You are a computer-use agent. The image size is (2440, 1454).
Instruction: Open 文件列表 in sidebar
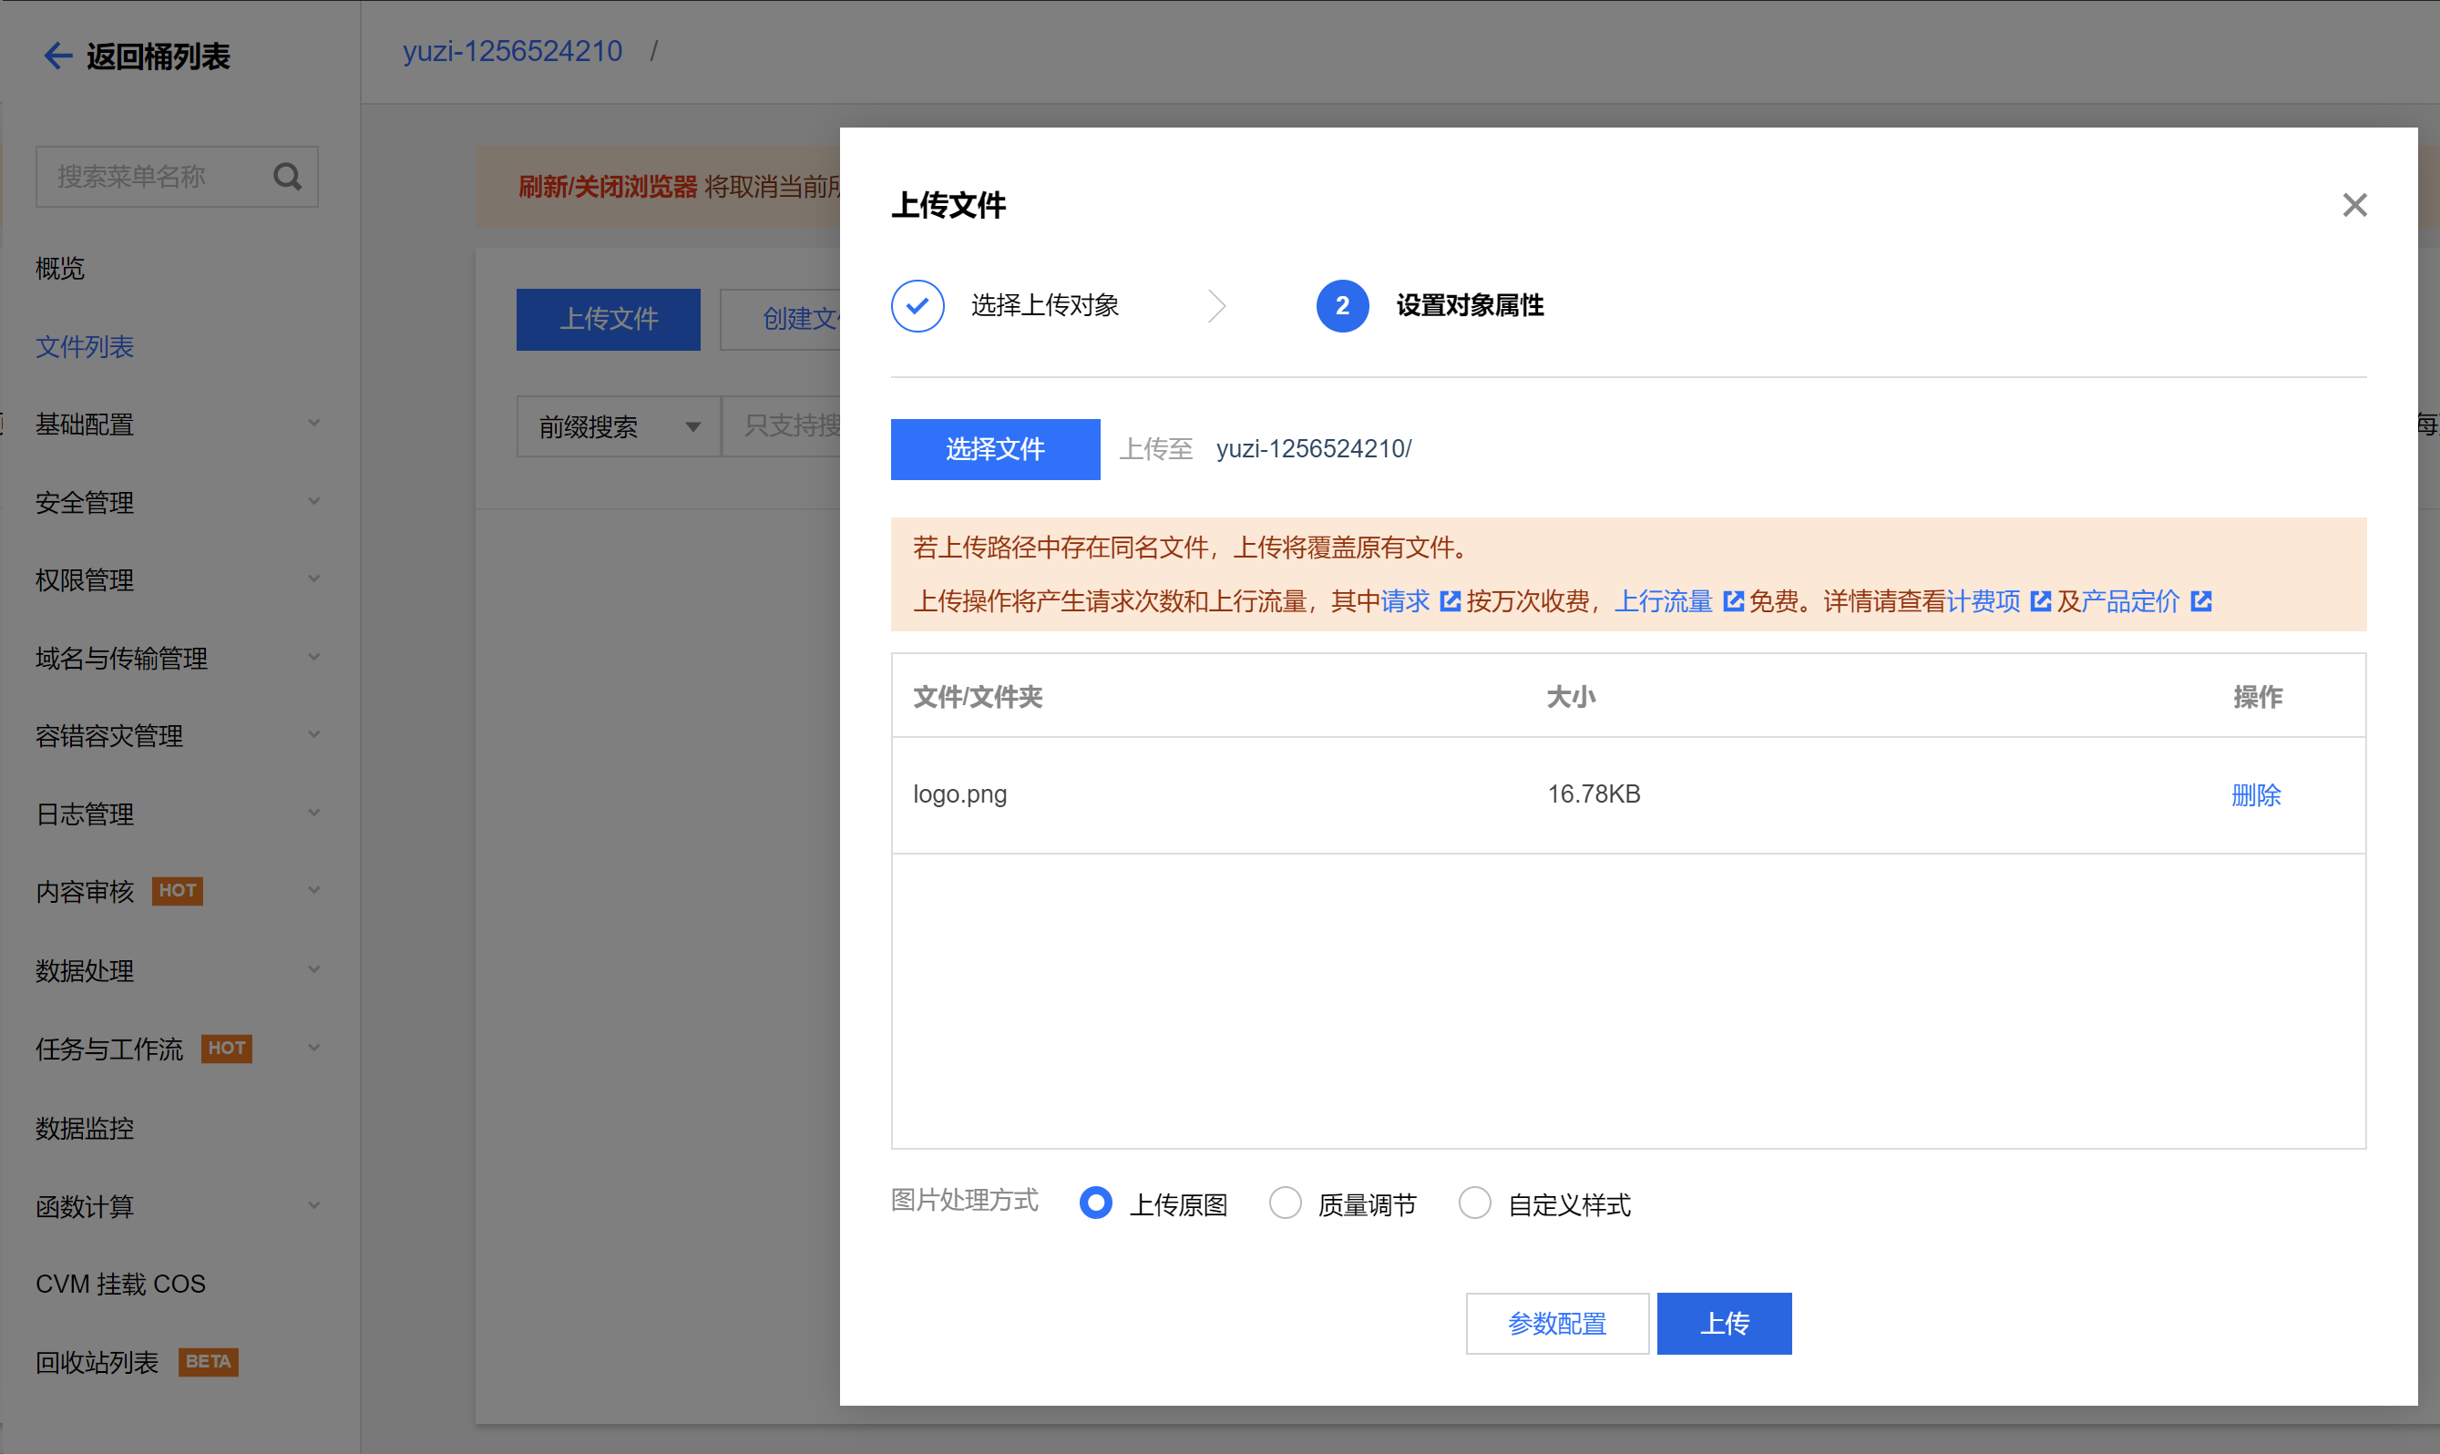click(84, 347)
